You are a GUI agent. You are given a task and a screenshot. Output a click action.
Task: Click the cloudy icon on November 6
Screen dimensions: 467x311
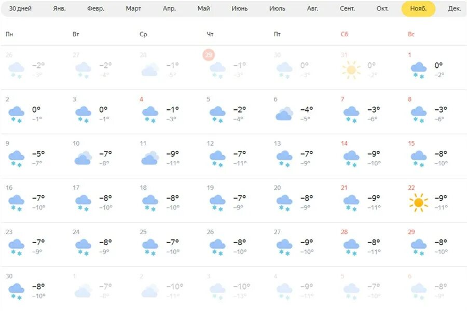point(284,114)
